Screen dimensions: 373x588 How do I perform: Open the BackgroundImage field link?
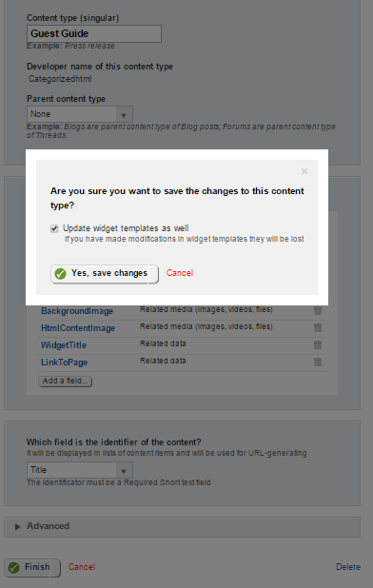point(77,311)
